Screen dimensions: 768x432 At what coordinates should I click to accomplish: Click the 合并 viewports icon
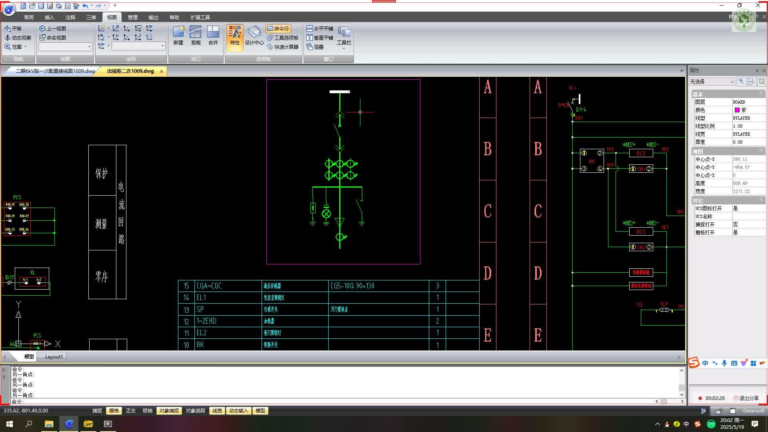pyautogui.click(x=213, y=35)
